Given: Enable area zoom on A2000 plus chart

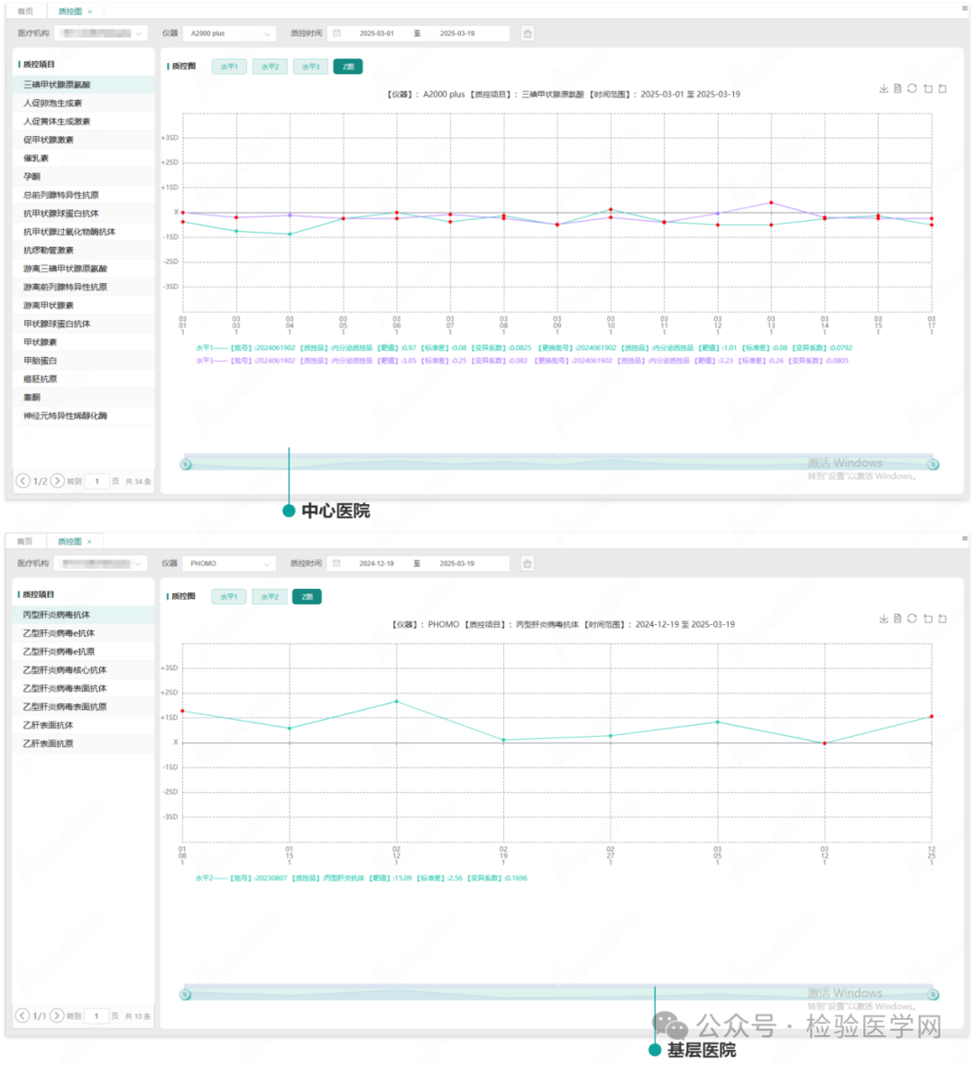Looking at the screenshot, I should pos(928,88).
